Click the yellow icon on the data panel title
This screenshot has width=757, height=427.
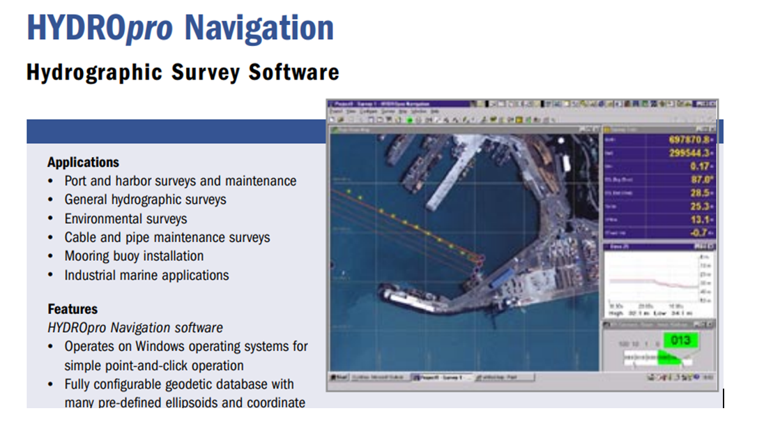[x=606, y=129]
